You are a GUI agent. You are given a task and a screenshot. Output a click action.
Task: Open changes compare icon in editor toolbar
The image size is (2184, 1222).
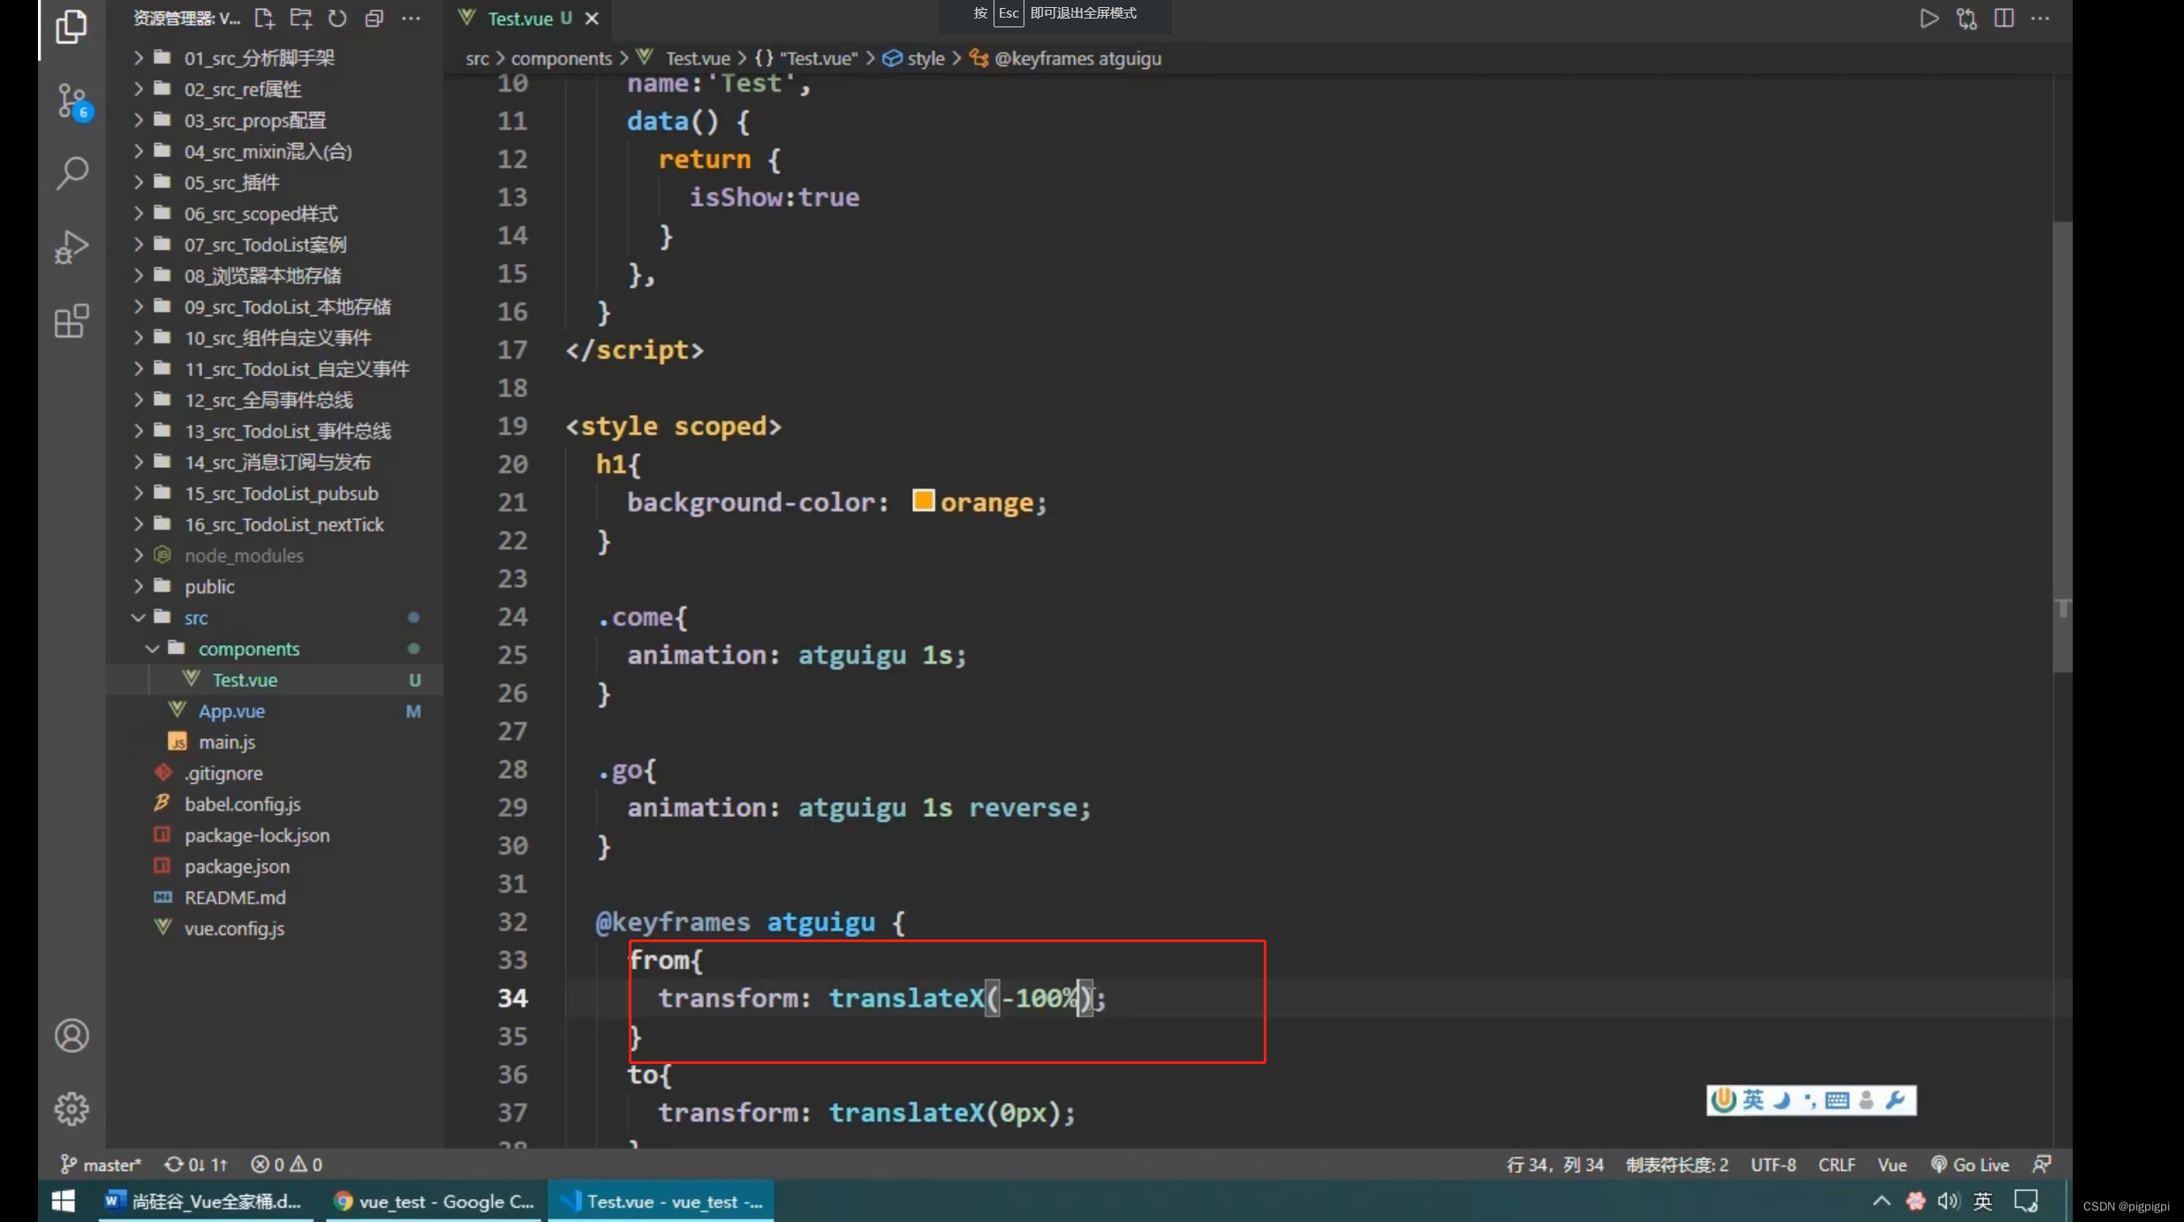[x=1967, y=19]
